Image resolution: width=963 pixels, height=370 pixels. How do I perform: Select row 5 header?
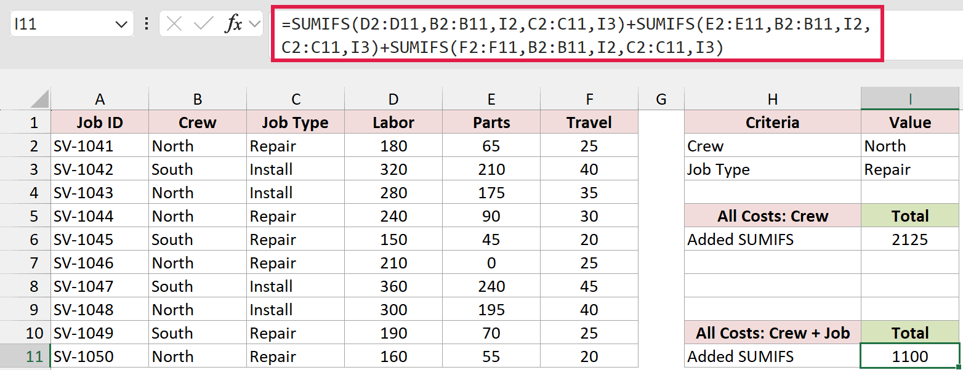(x=25, y=216)
